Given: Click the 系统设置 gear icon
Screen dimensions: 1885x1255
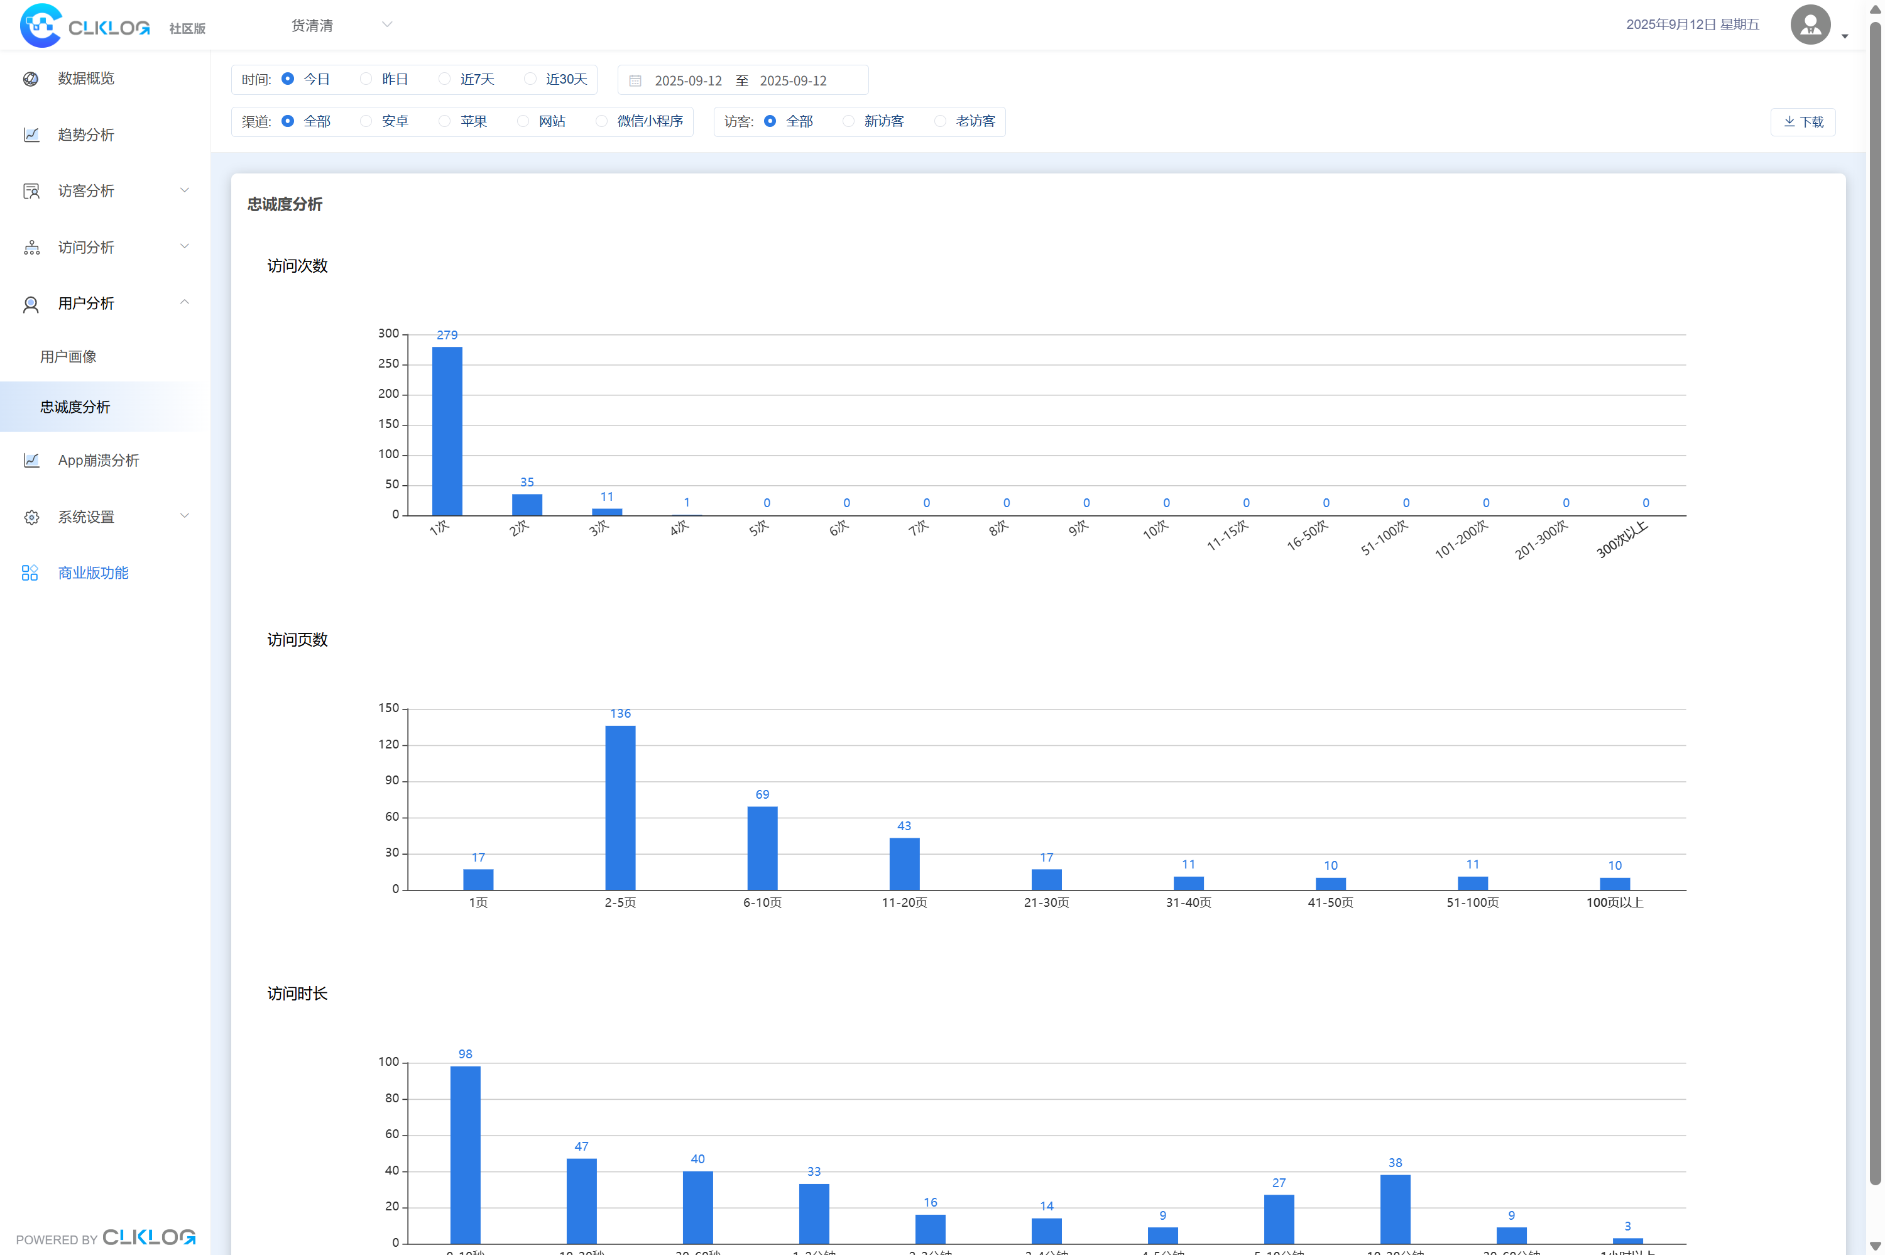Looking at the screenshot, I should 30,517.
